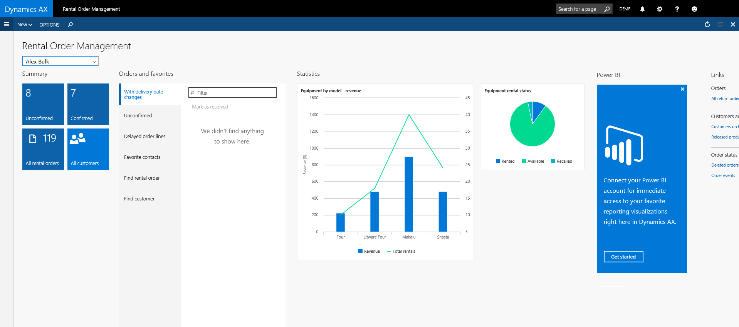Select the Find rental order tab
The image size is (739, 327).
[150, 178]
